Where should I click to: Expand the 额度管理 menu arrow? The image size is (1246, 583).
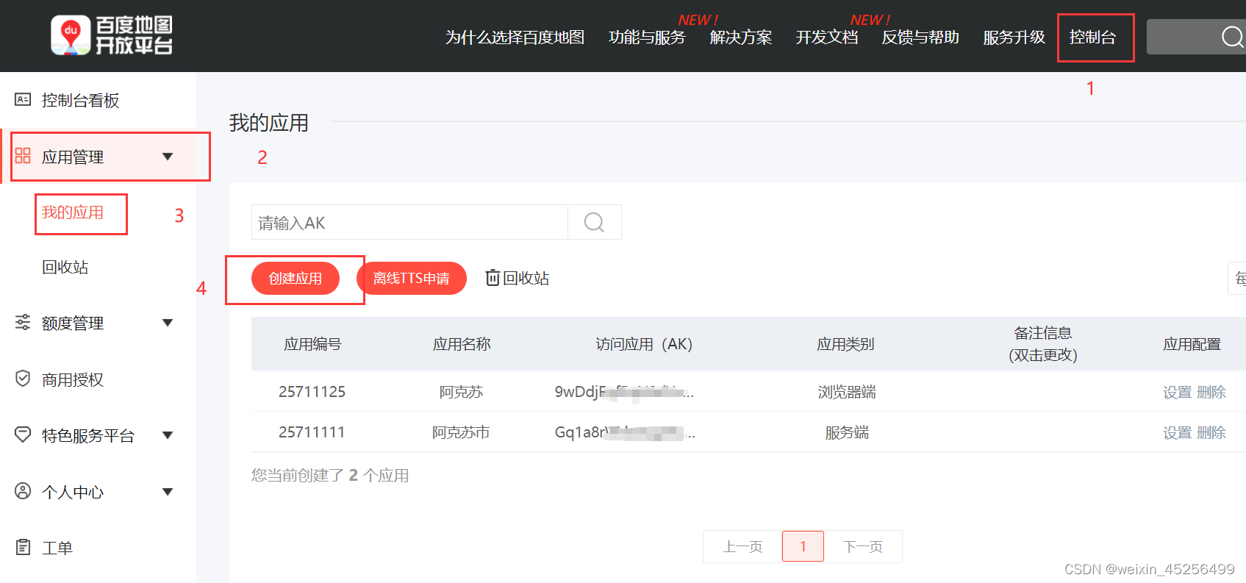pyautogui.click(x=168, y=323)
